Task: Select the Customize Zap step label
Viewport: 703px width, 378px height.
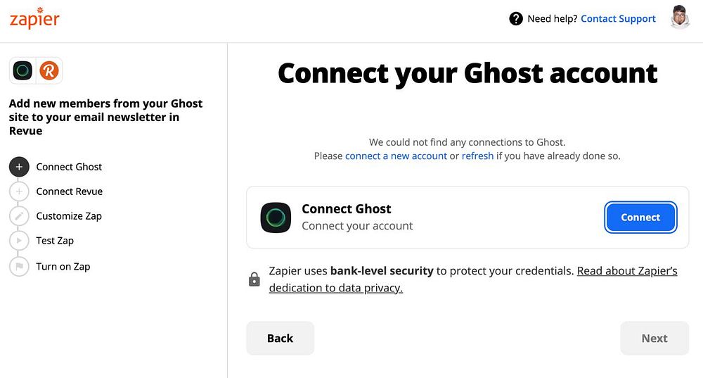Action: click(x=69, y=216)
